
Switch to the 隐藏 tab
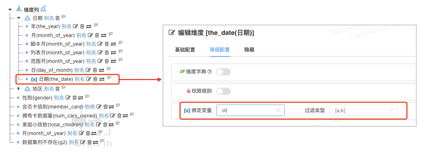coord(249,50)
